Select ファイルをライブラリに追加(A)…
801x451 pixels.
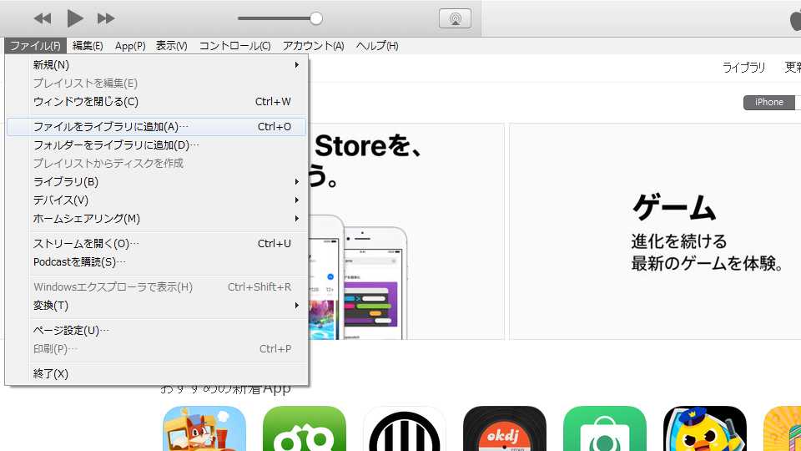tap(156, 126)
